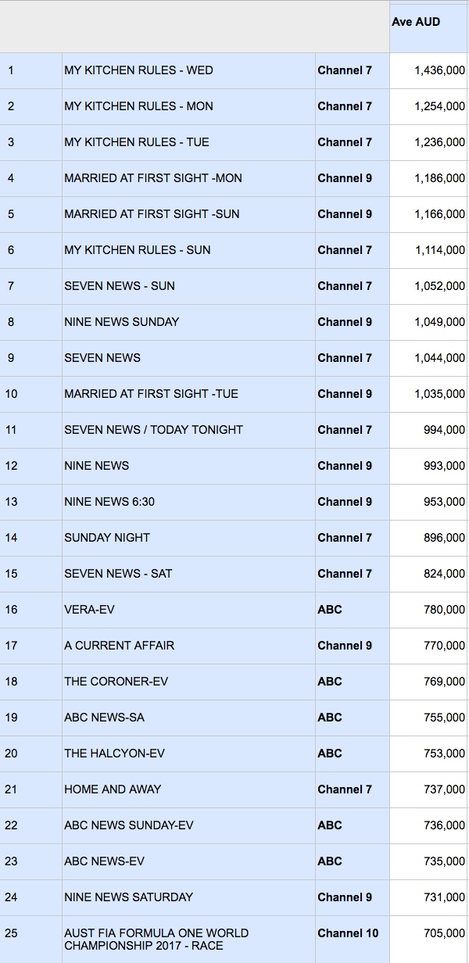Image resolution: width=469 pixels, height=963 pixels.
Task: Click audience value 1,436,000
Action: (428, 70)
